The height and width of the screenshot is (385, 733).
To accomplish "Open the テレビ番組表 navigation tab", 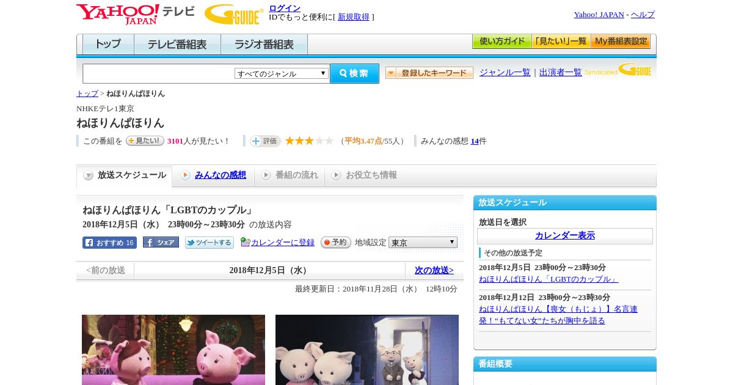I will tap(177, 45).
